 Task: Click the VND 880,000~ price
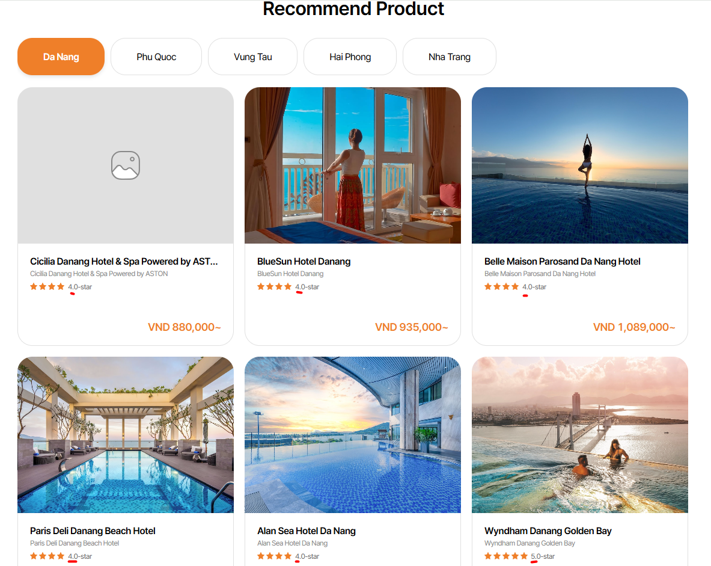[x=184, y=327]
